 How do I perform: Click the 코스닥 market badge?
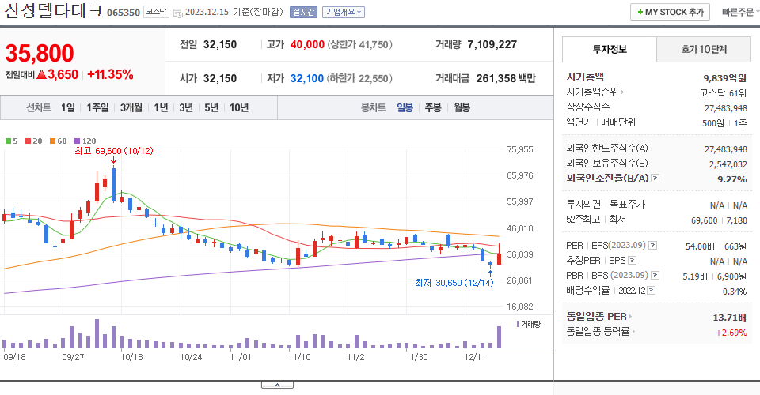coord(156,12)
